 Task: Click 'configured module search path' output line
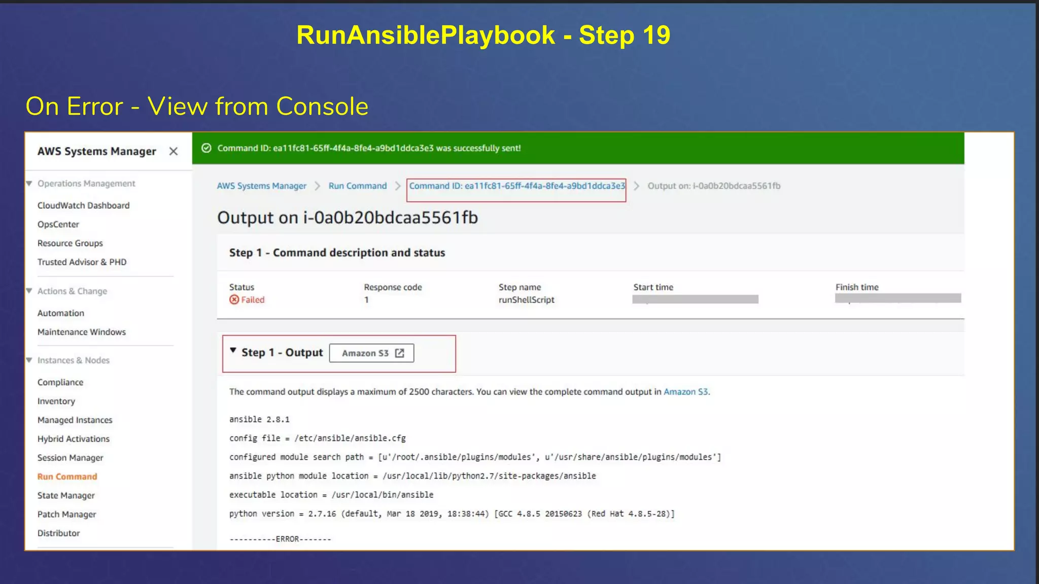point(475,457)
